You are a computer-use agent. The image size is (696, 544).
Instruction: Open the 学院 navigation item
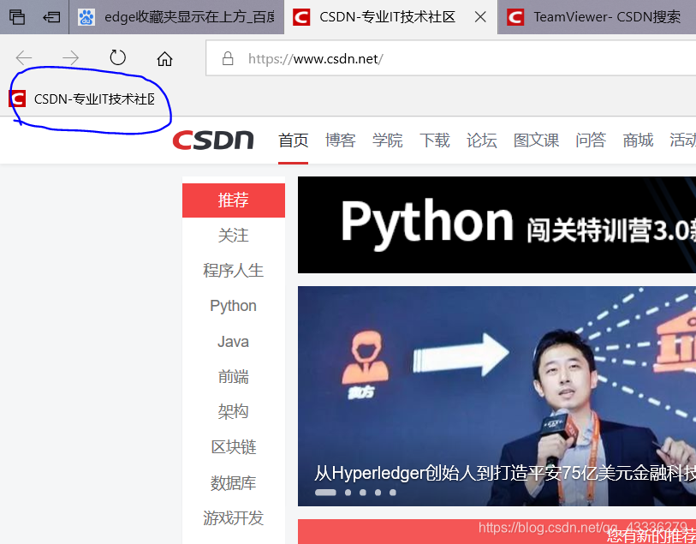click(x=388, y=140)
